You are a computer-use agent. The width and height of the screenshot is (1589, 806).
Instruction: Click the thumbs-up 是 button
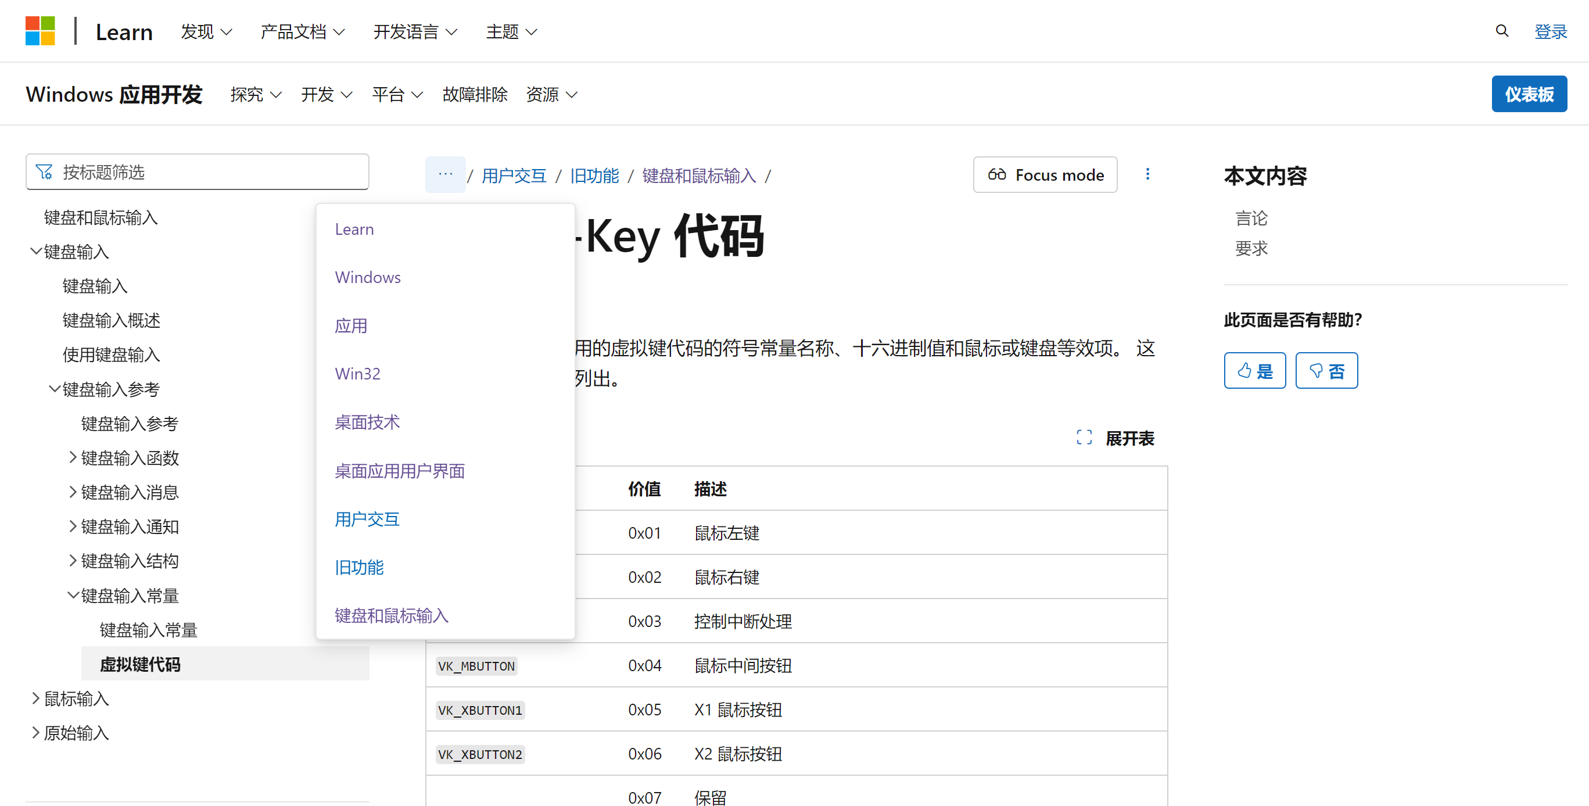pyautogui.click(x=1255, y=371)
